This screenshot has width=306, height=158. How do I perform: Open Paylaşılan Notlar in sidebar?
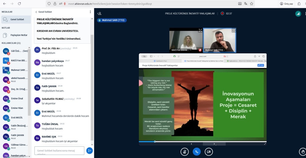coord(19,35)
